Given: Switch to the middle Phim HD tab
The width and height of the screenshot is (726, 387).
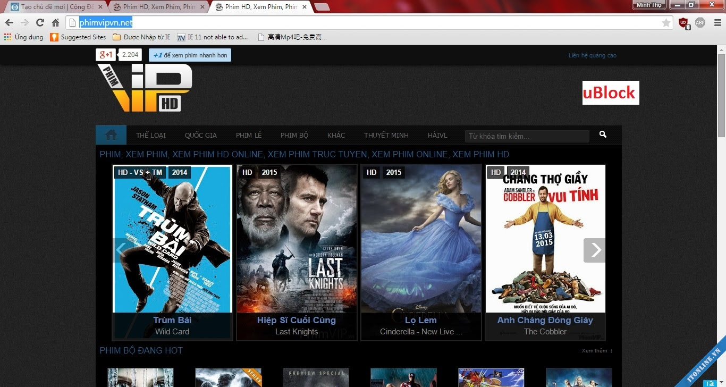Looking at the screenshot, I should [158, 7].
